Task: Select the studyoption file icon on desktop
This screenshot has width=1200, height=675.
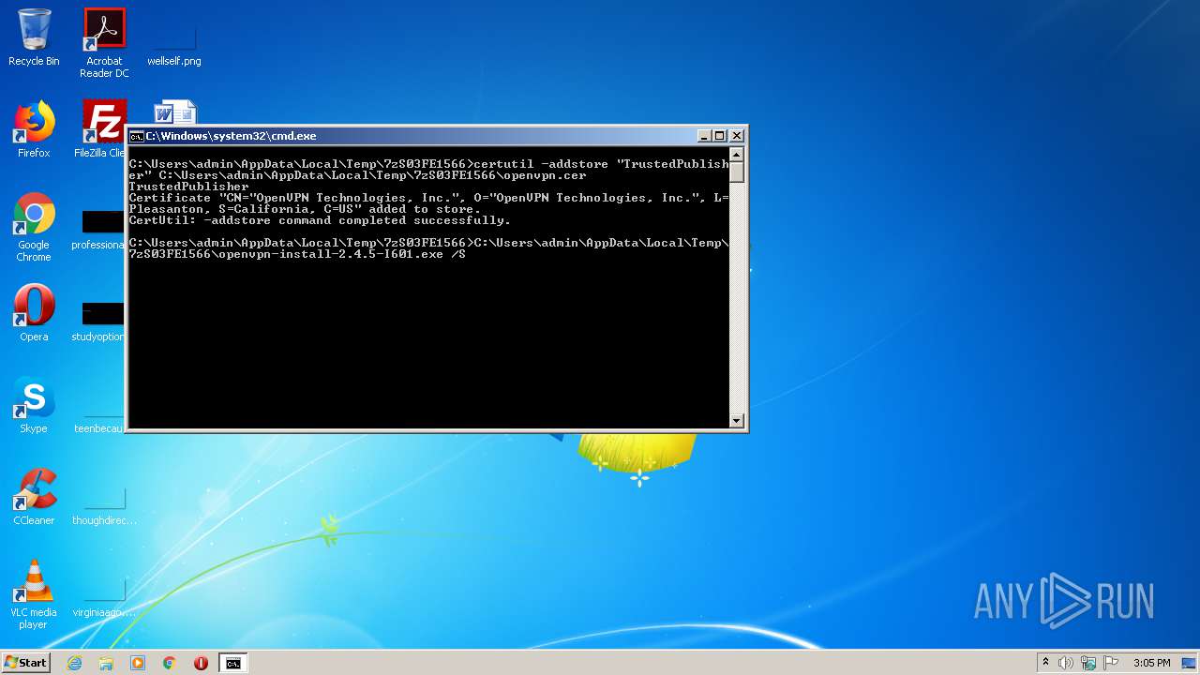Action: point(98,322)
